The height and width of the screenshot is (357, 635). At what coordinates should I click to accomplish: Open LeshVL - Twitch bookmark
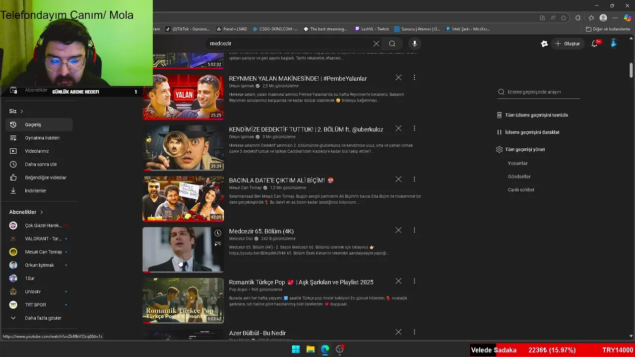pyautogui.click(x=372, y=29)
